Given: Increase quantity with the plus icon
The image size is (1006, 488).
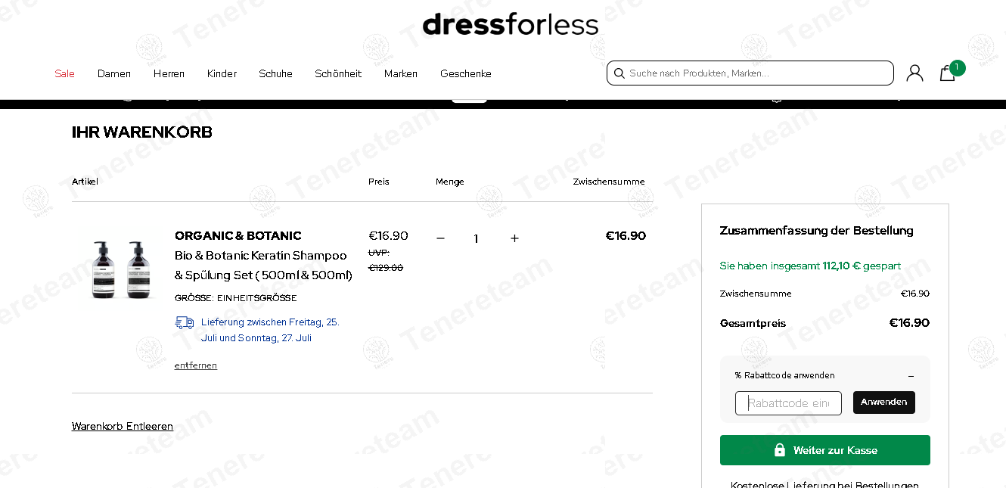Looking at the screenshot, I should pos(514,238).
